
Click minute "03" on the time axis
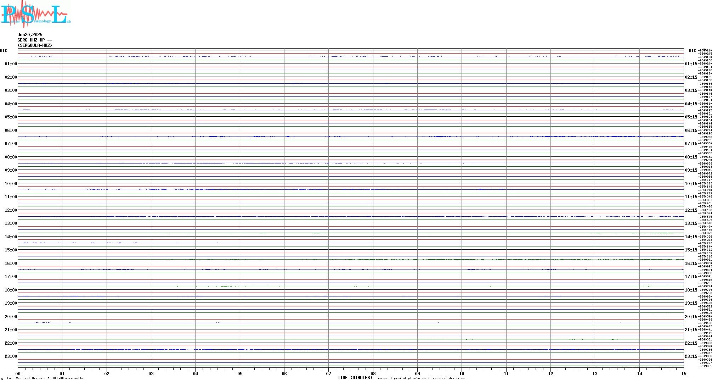tap(151, 373)
